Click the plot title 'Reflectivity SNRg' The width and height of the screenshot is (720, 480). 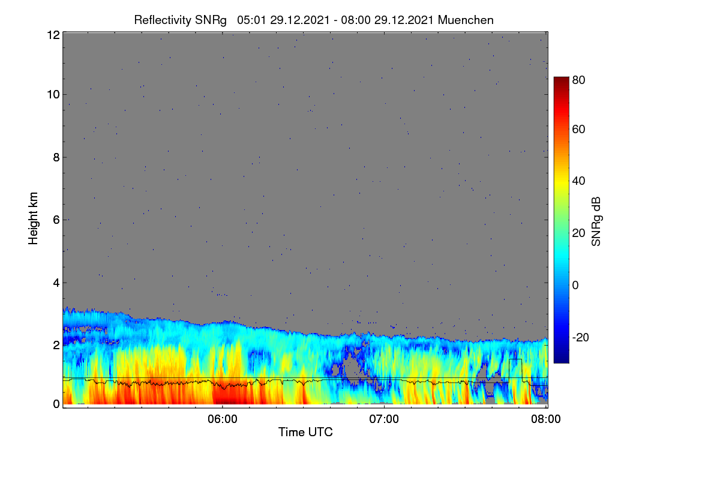pyautogui.click(x=181, y=20)
